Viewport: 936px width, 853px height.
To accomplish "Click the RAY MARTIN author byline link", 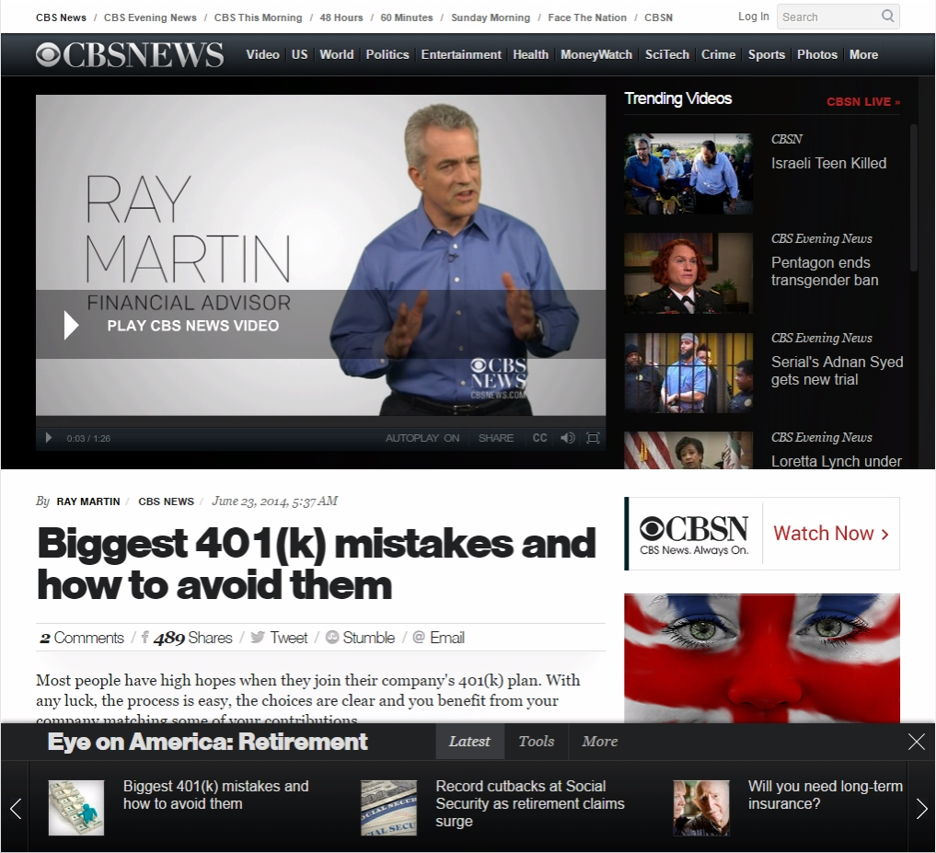I will (88, 501).
